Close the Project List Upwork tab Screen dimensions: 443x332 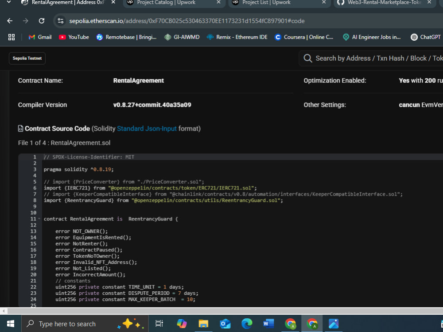click(324, 2)
